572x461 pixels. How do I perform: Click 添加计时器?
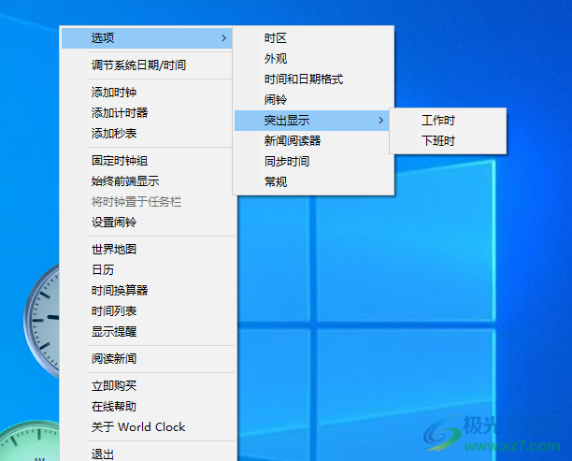click(x=147, y=113)
